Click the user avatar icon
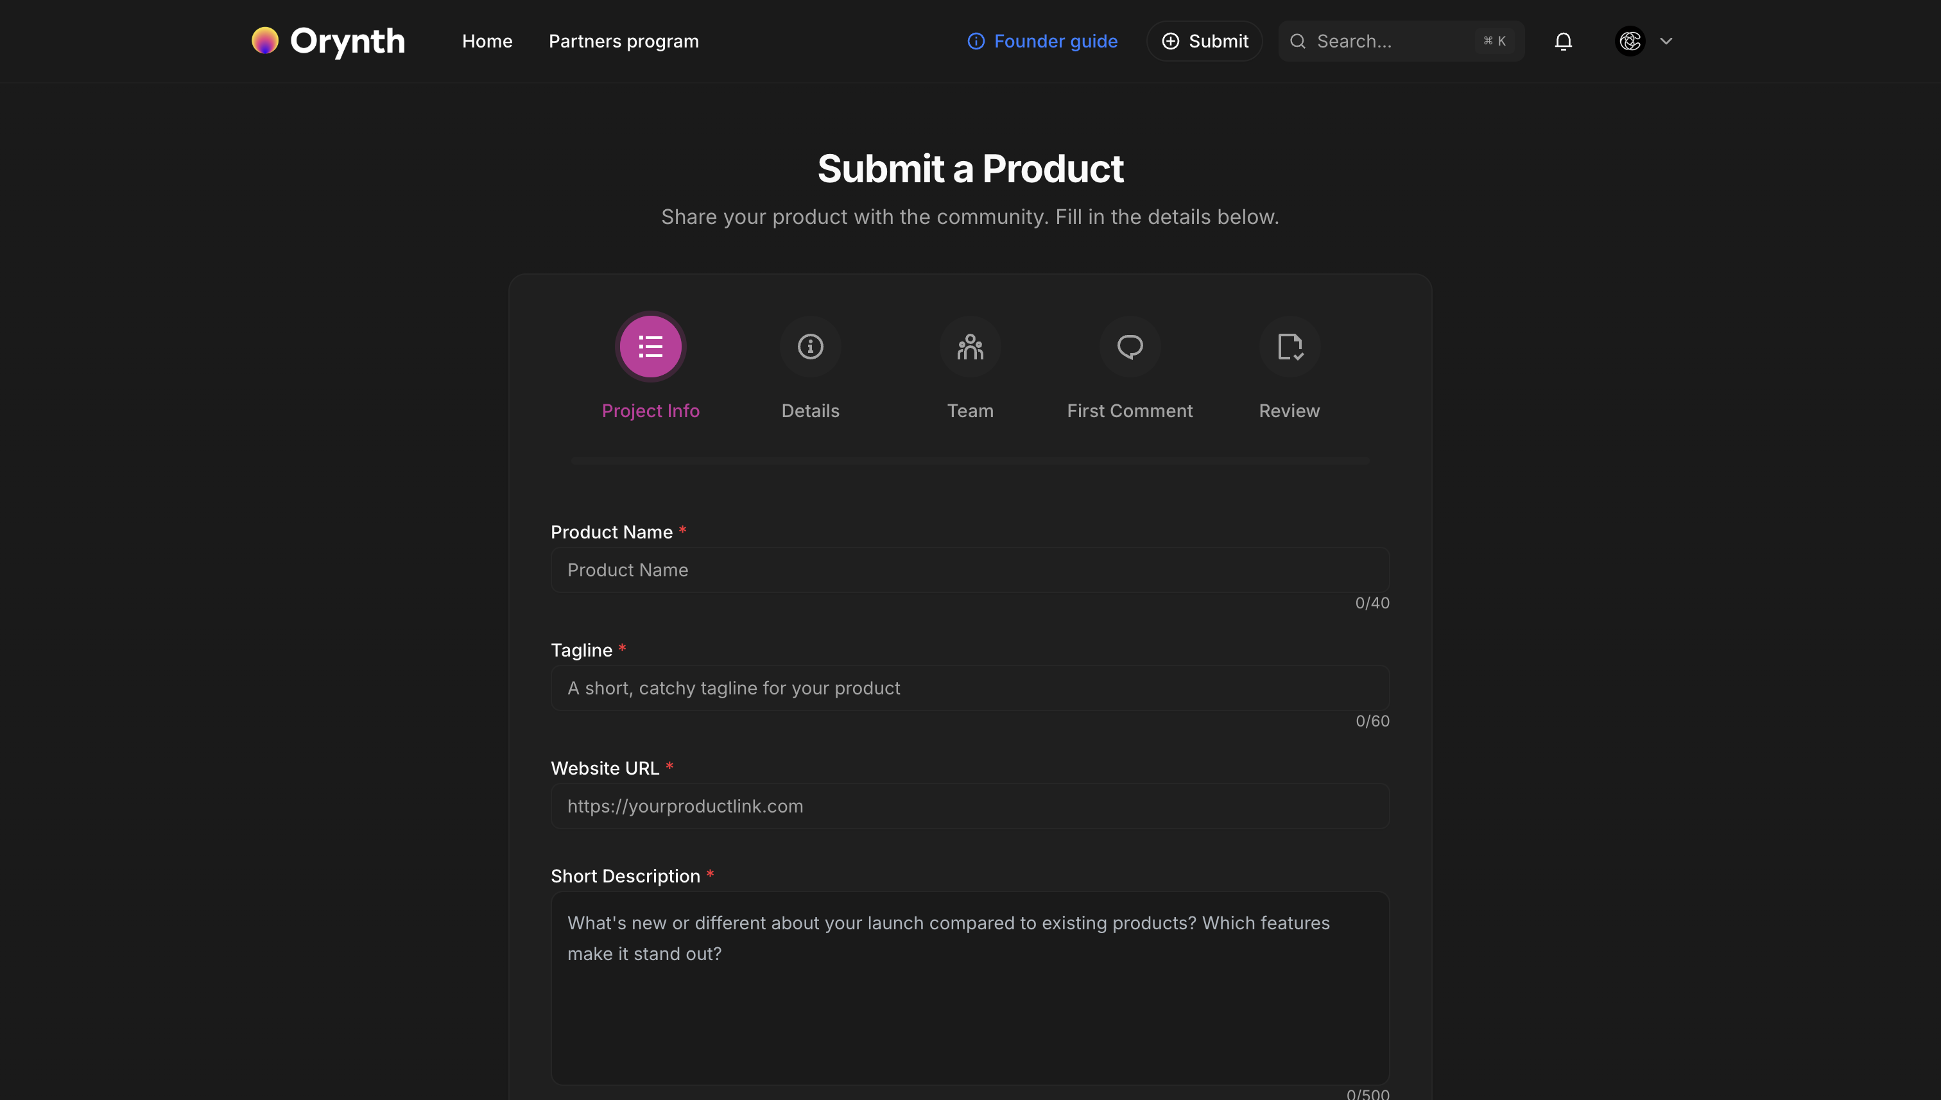 point(1630,41)
